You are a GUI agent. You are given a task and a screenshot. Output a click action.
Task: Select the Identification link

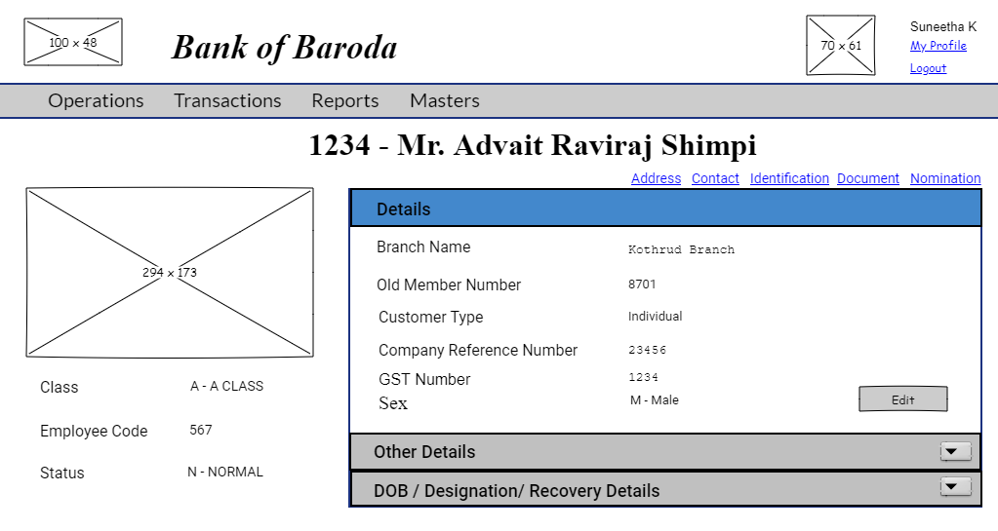pyautogui.click(x=788, y=178)
